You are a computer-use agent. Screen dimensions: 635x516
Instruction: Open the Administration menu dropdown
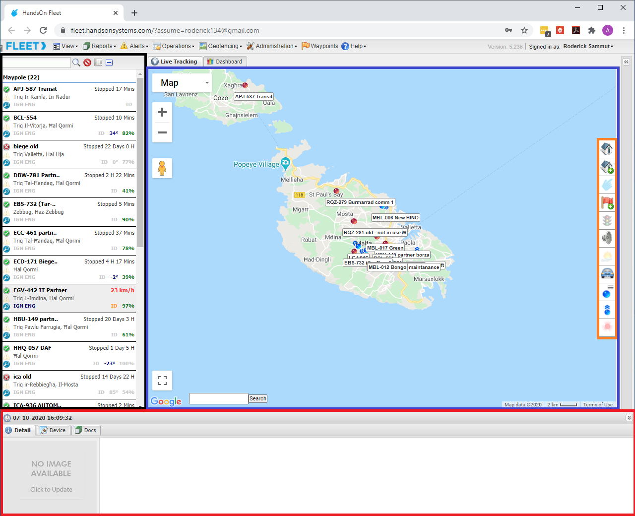[x=272, y=46]
